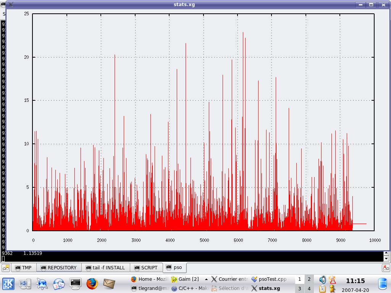The width and height of the screenshot is (391, 293).
Task: Switch to the REPOSITORY terminal tab
Action: 58,268
